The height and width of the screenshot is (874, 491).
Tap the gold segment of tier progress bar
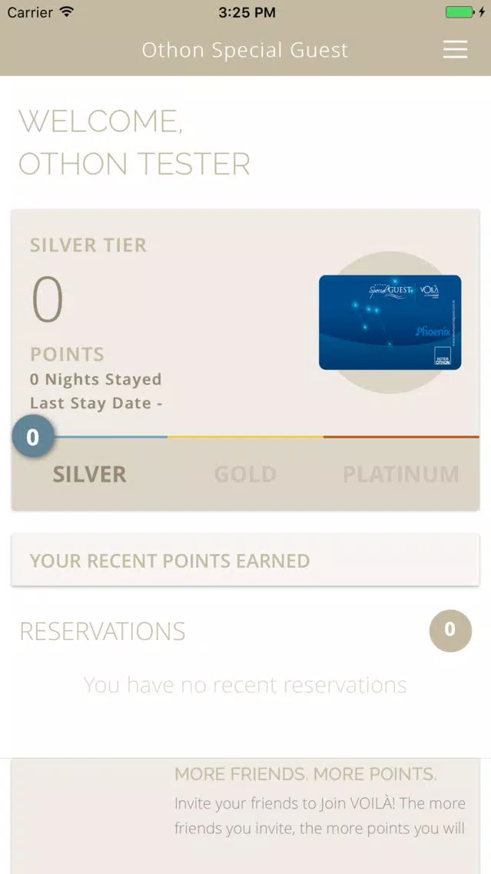246,437
